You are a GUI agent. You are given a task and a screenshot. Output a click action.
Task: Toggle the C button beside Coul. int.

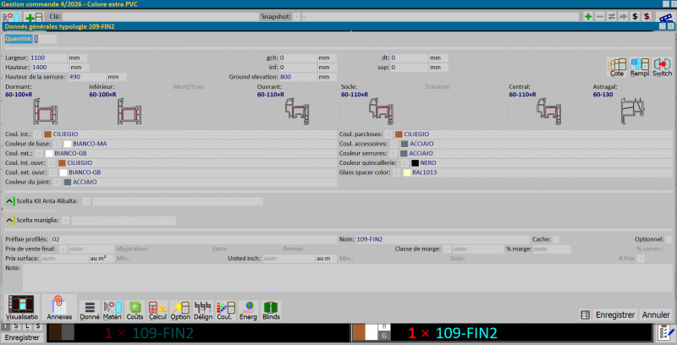coord(37,134)
